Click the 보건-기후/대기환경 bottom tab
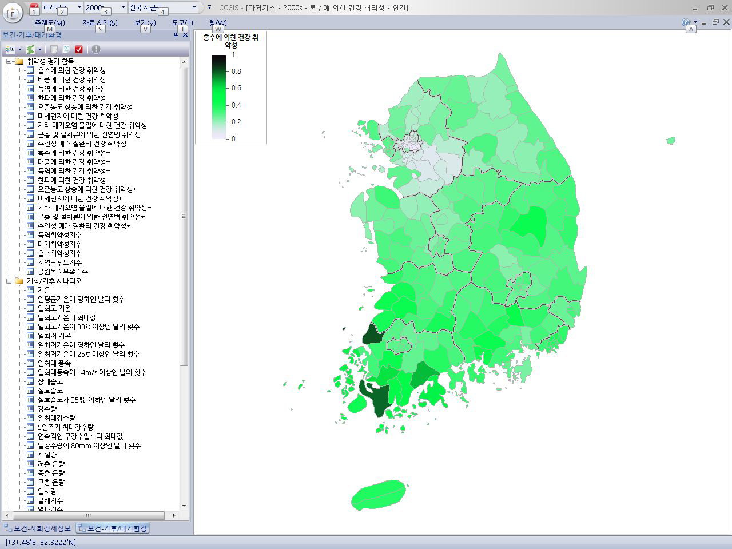This screenshot has height=549, width=732. point(113,528)
